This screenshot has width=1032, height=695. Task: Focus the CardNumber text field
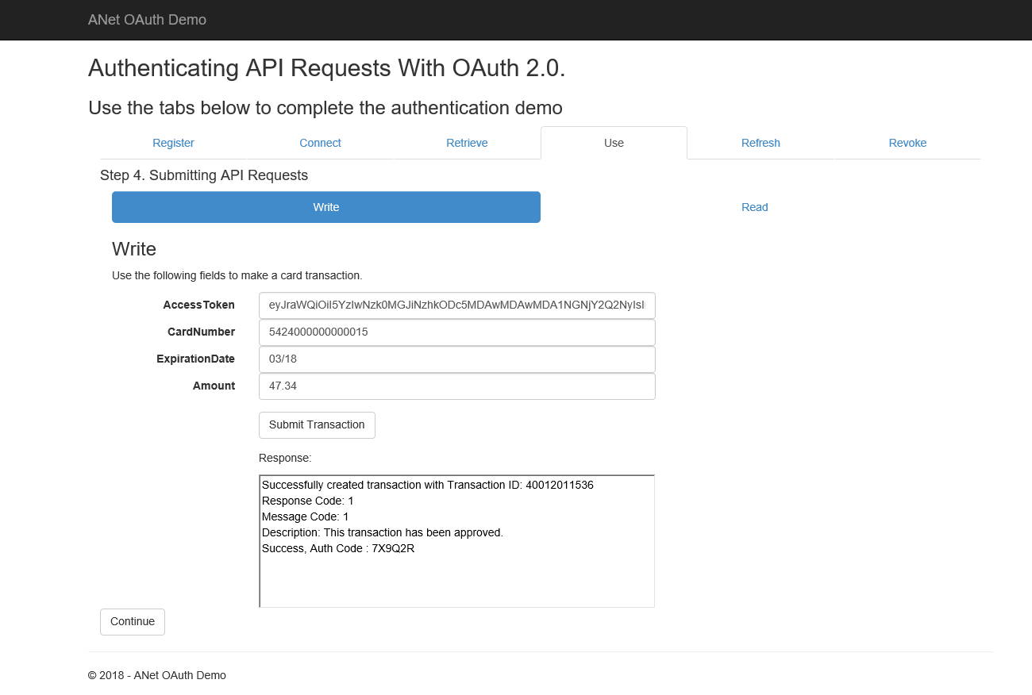point(456,332)
